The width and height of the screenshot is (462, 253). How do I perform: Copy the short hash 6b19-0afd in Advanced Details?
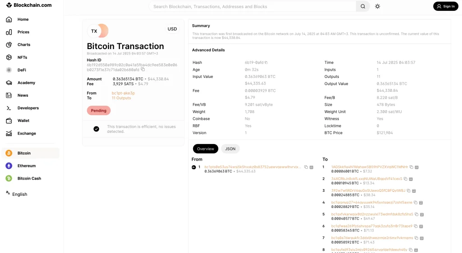266,63
